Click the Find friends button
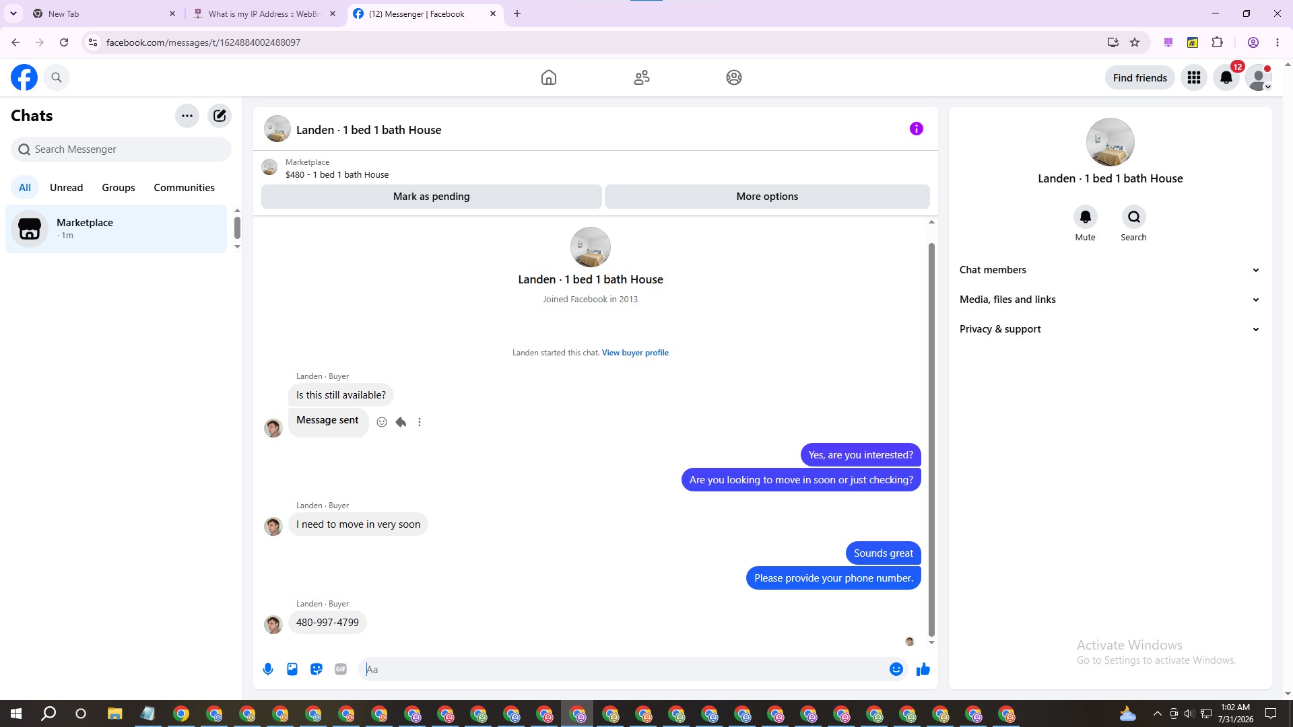 click(1140, 77)
